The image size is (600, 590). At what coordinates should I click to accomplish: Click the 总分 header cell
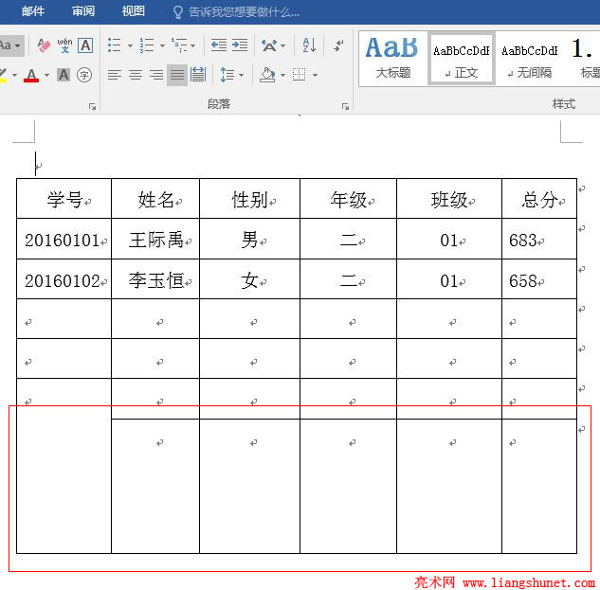pos(539,199)
